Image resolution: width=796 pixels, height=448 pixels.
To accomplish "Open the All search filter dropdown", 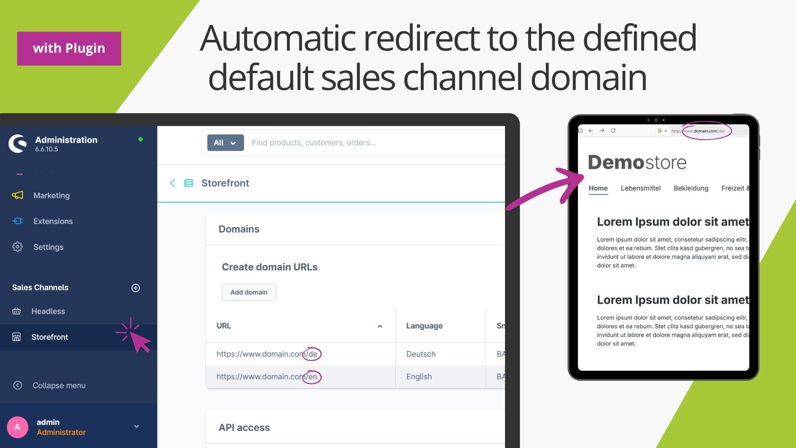I will [x=225, y=143].
